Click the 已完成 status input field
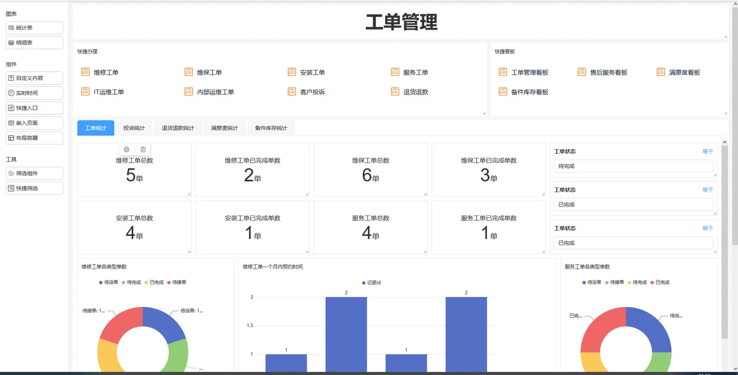The width and height of the screenshot is (738, 375). [x=633, y=204]
